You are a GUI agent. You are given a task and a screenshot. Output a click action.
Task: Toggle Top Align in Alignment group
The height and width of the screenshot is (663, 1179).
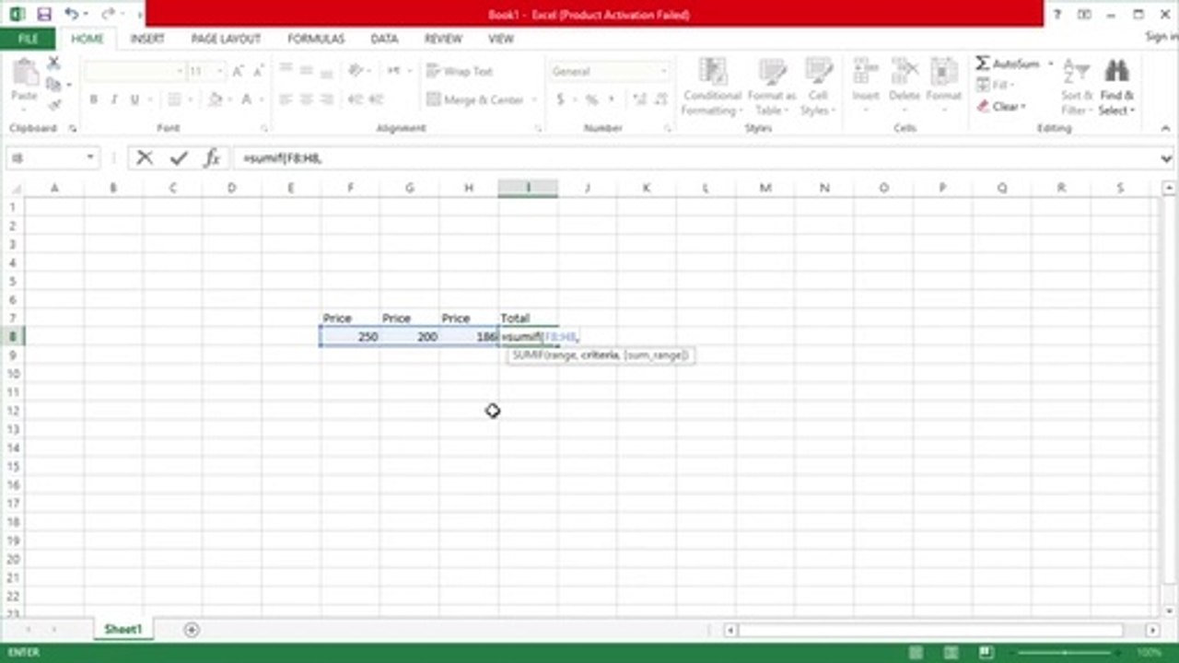(x=286, y=71)
